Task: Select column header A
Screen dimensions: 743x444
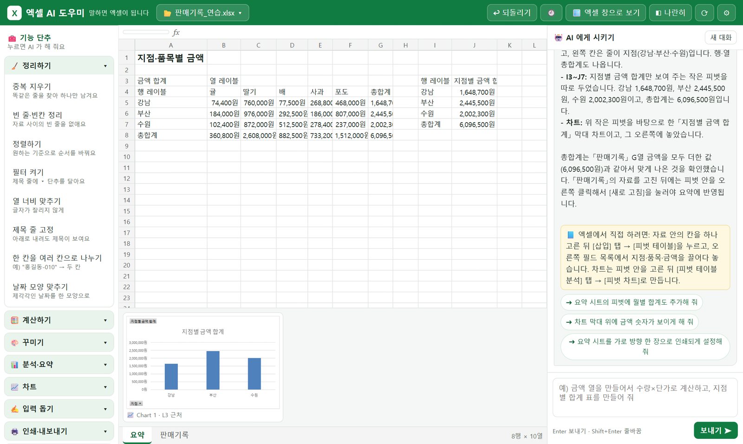Action: [x=171, y=45]
